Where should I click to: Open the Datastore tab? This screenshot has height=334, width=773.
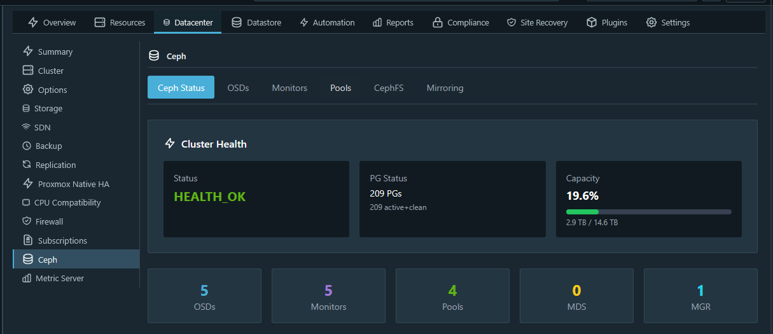pos(256,22)
